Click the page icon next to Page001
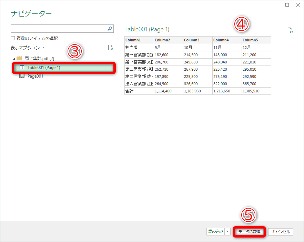 22,76
